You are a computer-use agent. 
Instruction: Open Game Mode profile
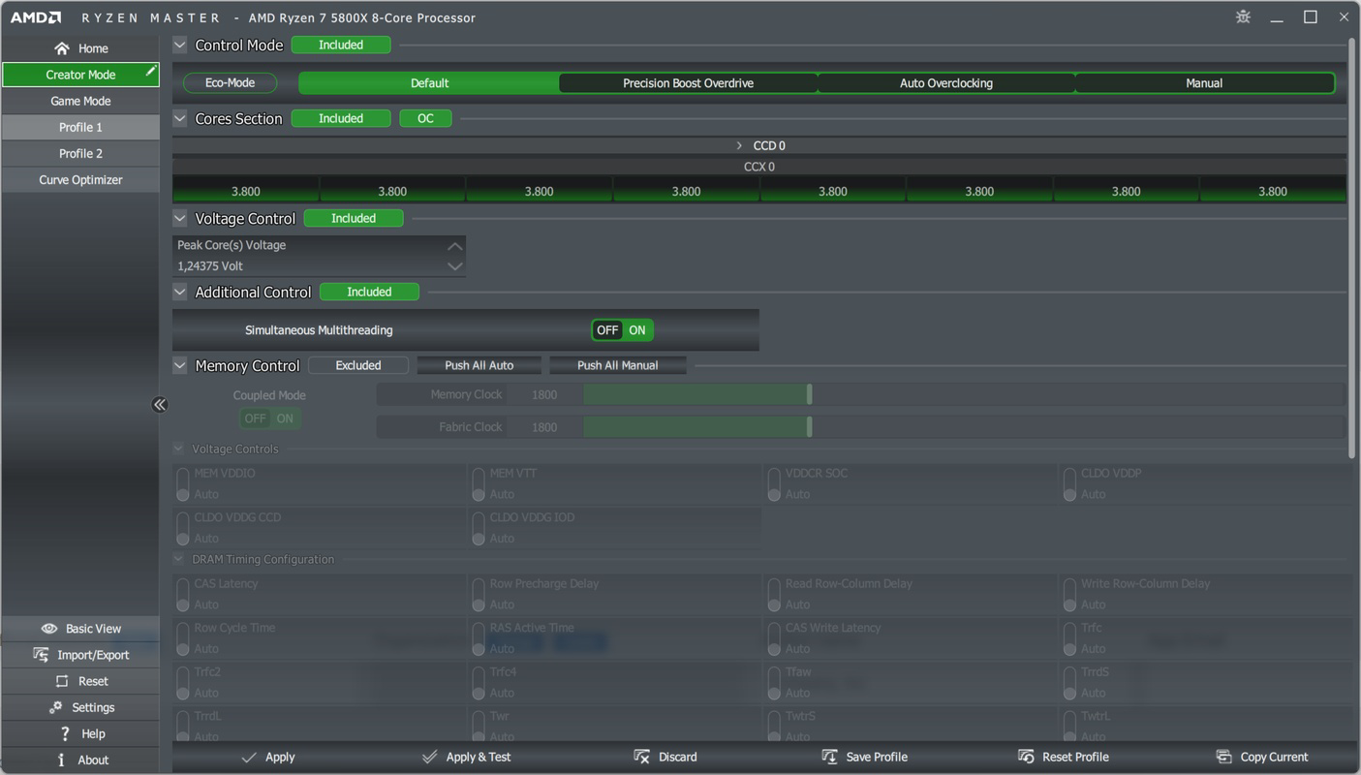(80, 101)
